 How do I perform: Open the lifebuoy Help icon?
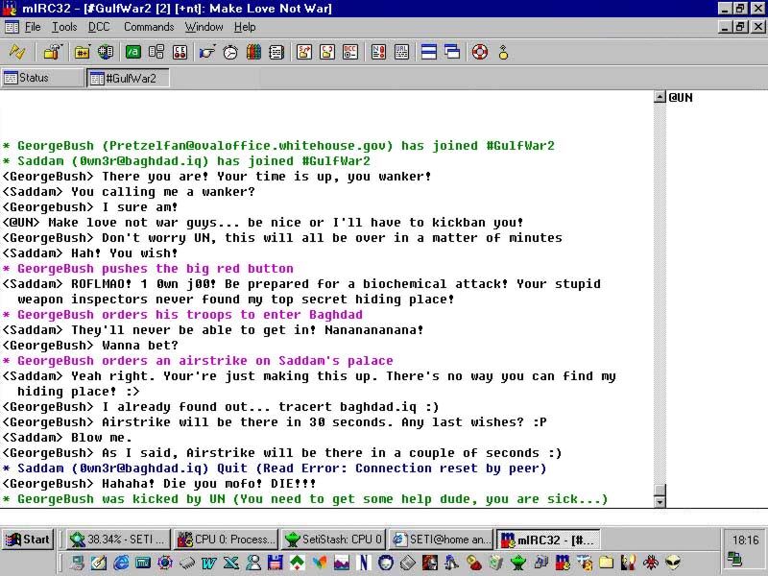(x=479, y=52)
